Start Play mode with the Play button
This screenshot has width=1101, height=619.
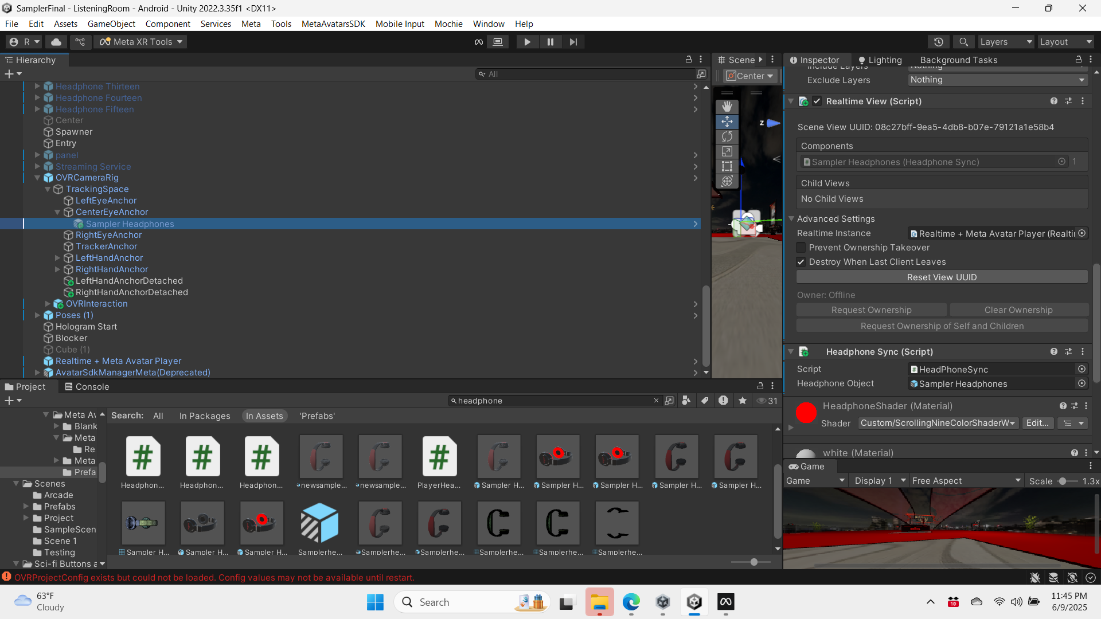(x=527, y=42)
